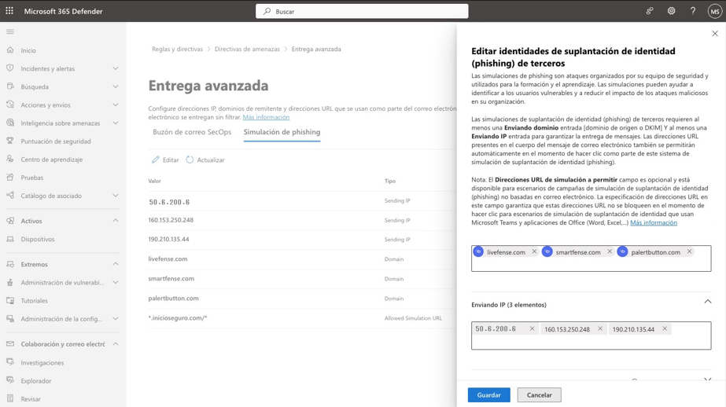The width and height of the screenshot is (726, 407).
Task: Switch to Buzón de correo SecOps tab
Action: (x=192, y=132)
